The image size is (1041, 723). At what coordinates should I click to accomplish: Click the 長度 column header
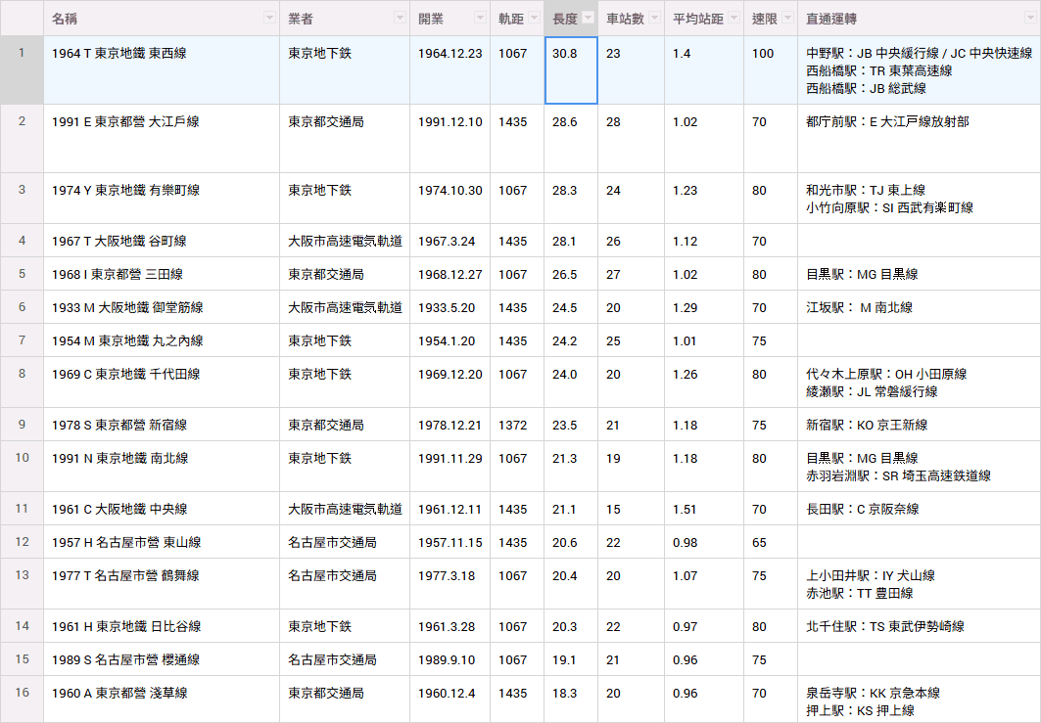point(571,18)
